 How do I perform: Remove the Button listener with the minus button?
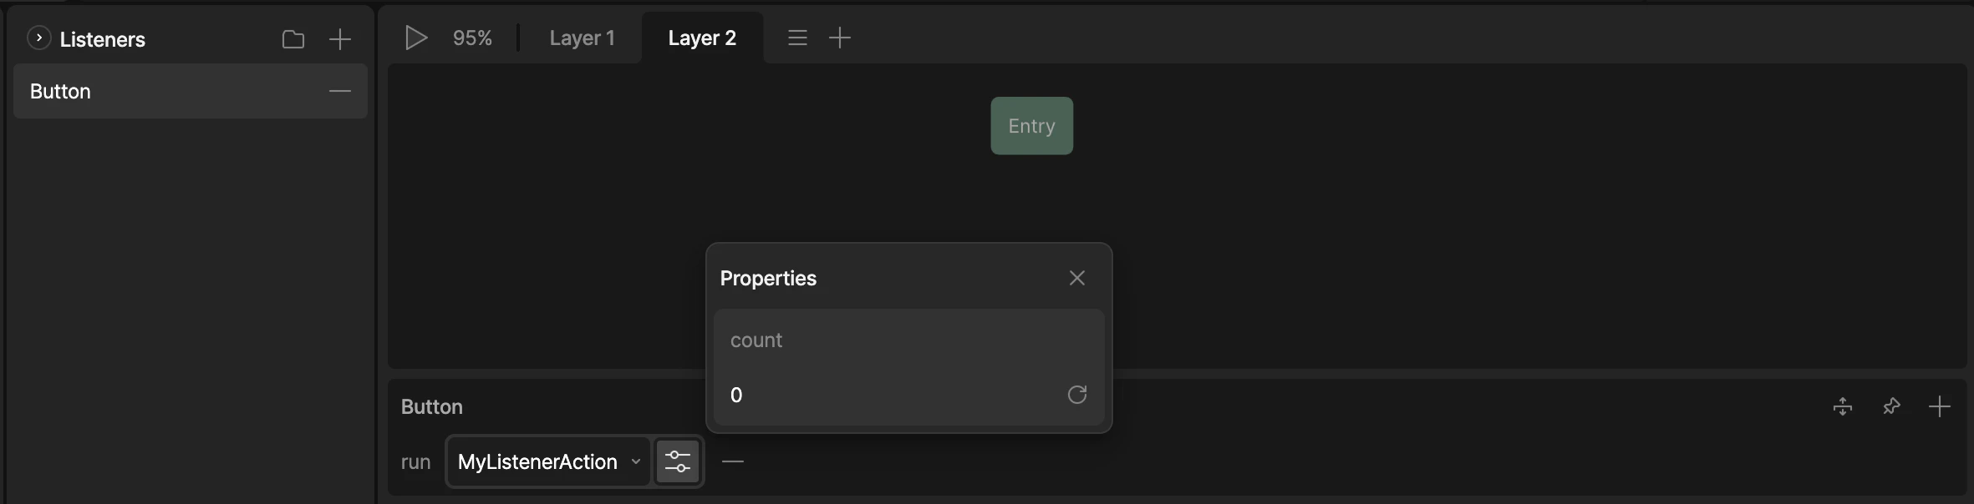338,91
